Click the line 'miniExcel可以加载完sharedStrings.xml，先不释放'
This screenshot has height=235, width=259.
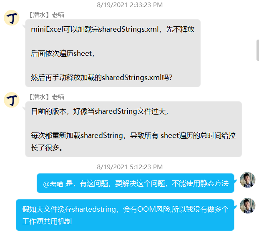pyautogui.click(x=113, y=29)
